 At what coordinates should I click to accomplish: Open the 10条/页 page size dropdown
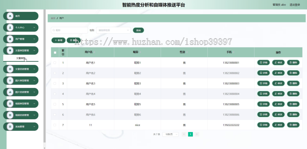170,134
